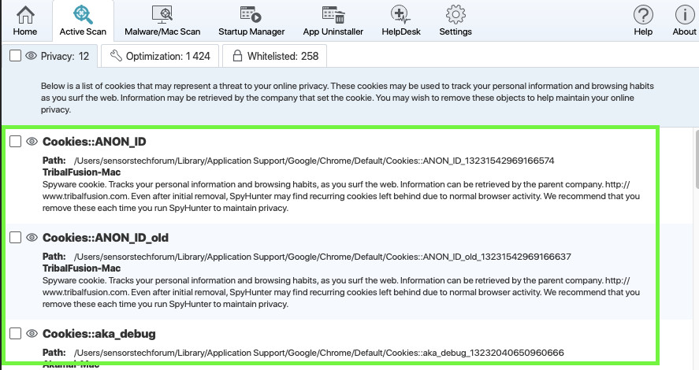Click the eye icon on Privacy tab
Viewport: 699px width, 370px height.
click(x=31, y=56)
